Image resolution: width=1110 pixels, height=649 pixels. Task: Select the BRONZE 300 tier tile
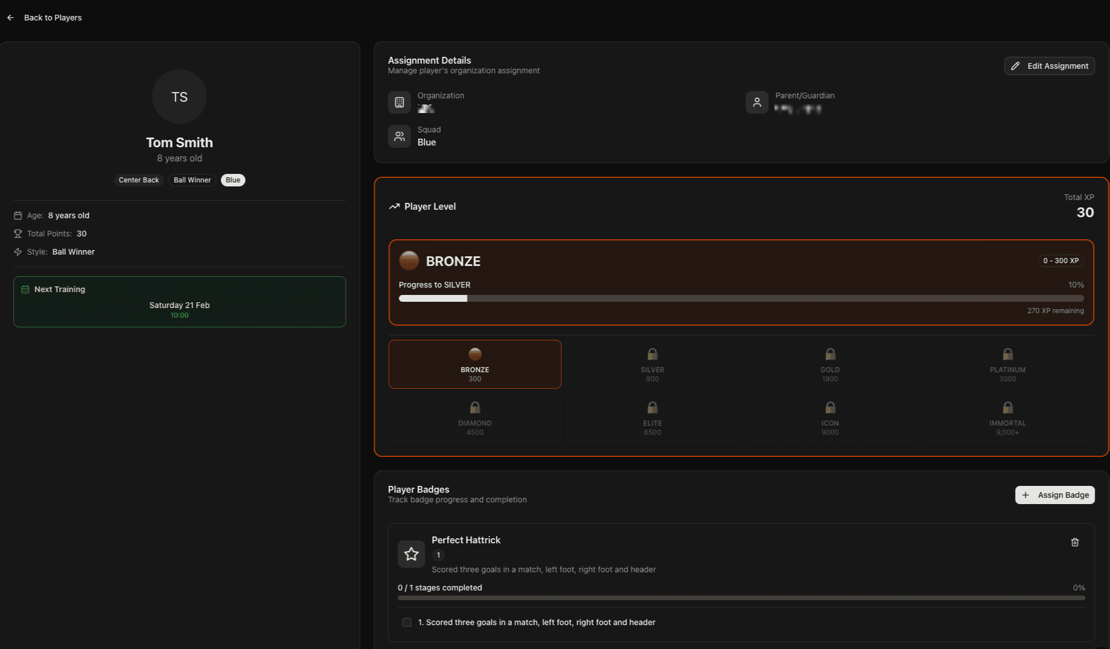[475, 364]
